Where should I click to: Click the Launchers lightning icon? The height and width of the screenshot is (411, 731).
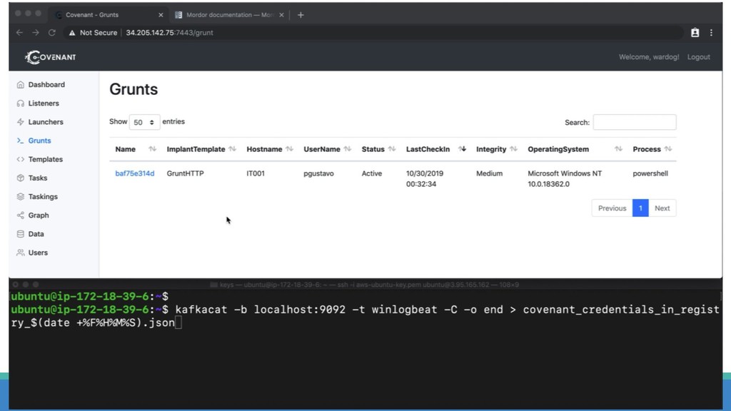click(21, 122)
